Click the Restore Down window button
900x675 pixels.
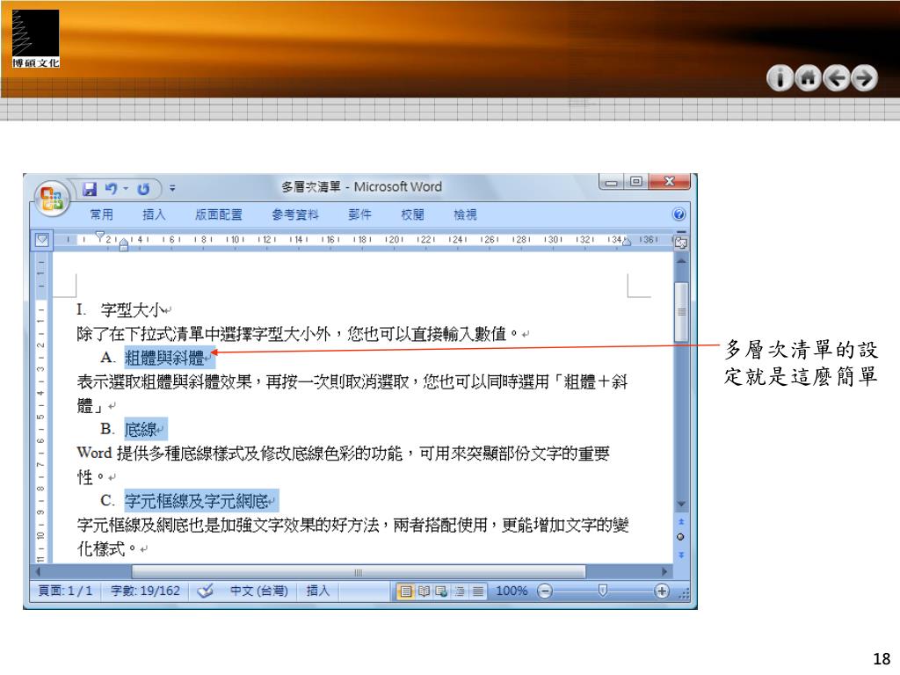pyautogui.click(x=635, y=182)
